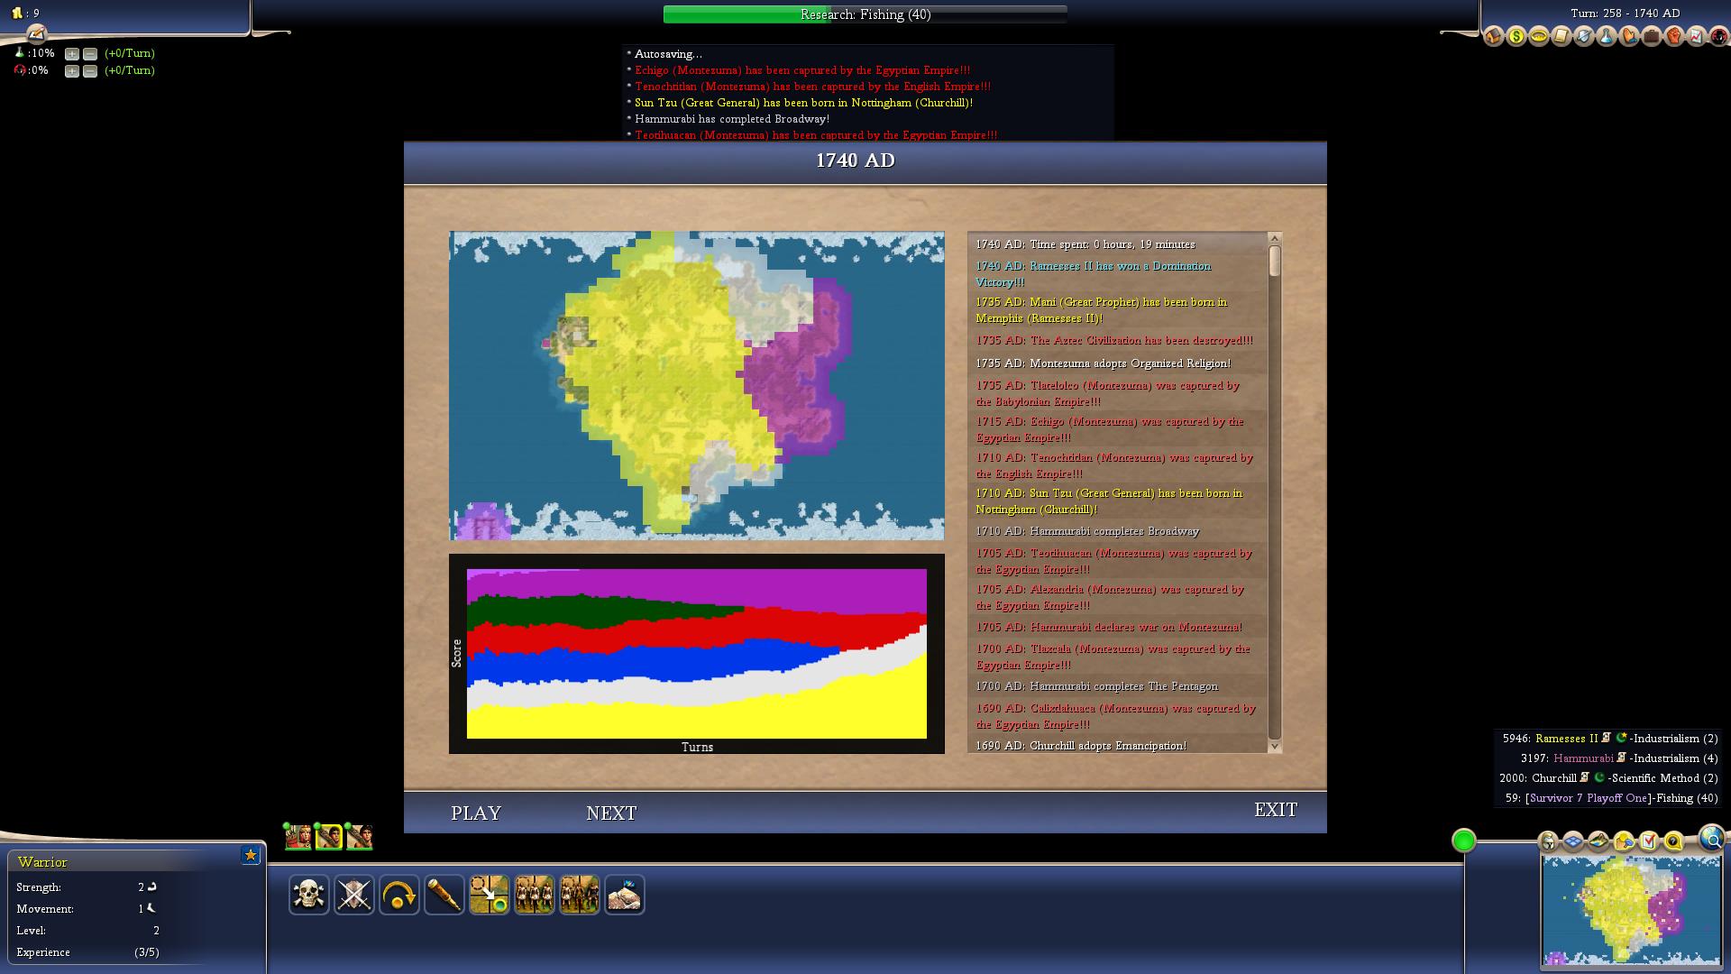Increase the espionage rate plus button
1731x974 pixels.
click(x=72, y=71)
